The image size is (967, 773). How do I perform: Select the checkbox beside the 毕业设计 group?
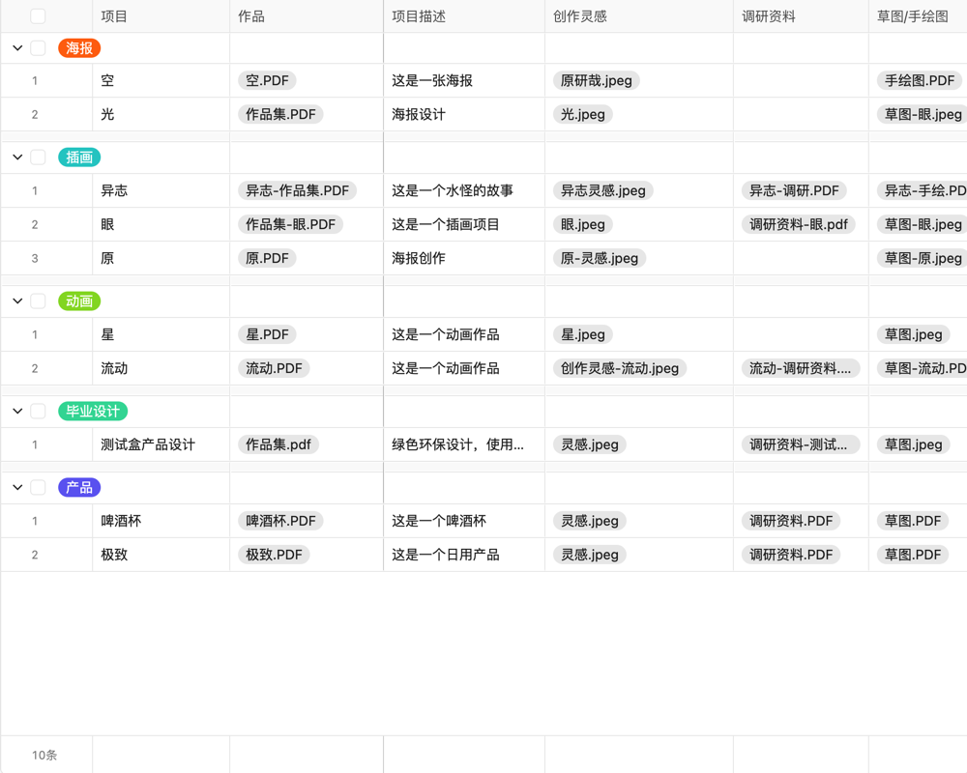coord(39,411)
